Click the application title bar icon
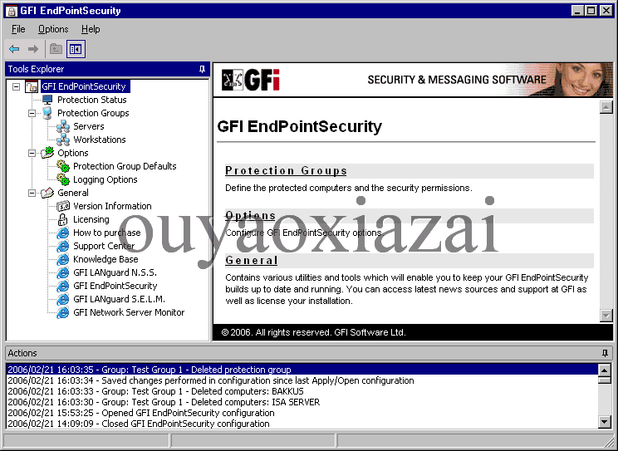Image resolution: width=618 pixels, height=451 pixels. point(12,11)
